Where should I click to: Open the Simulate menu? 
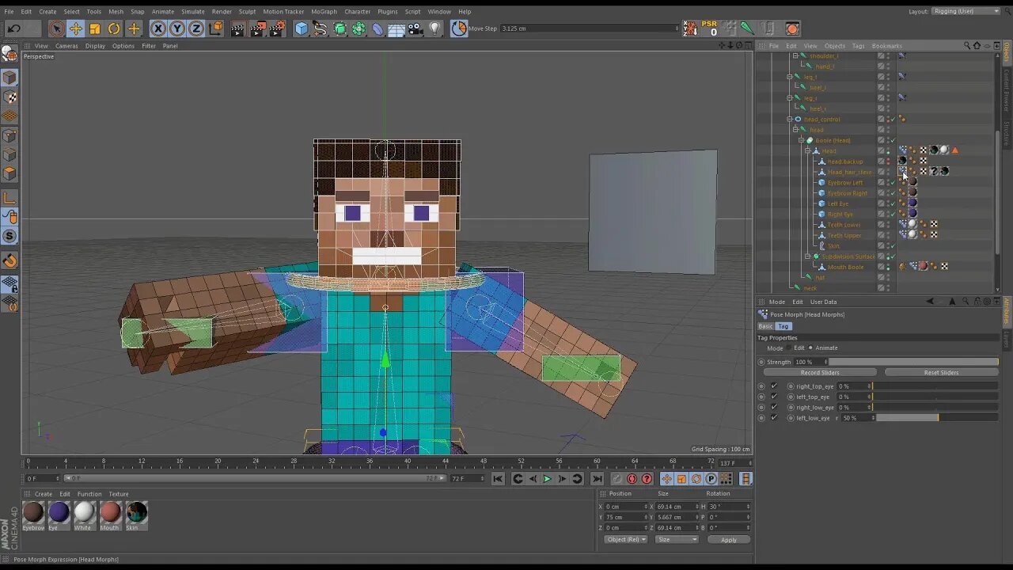(x=193, y=11)
